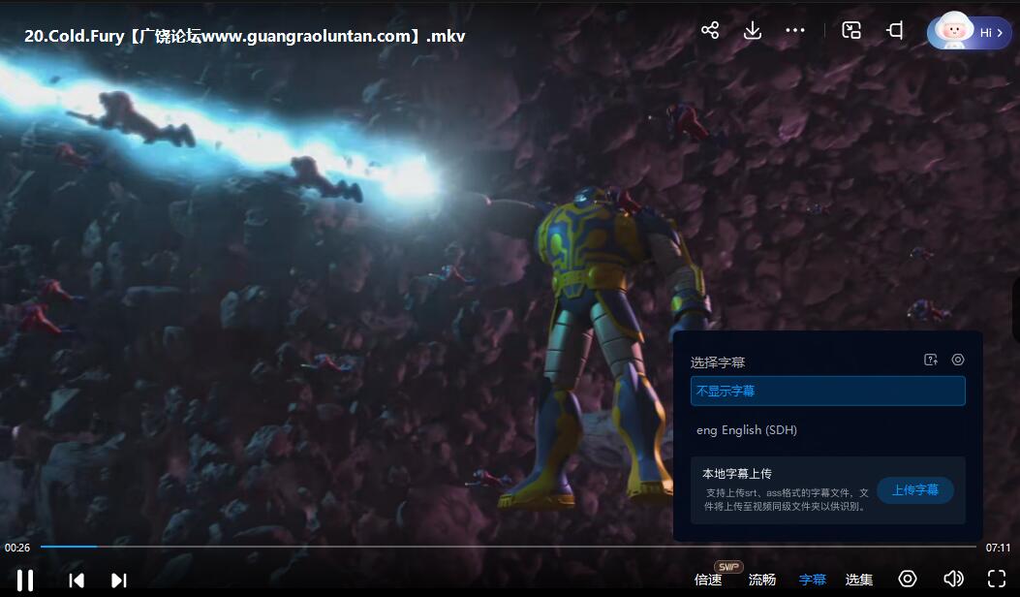Viewport: 1020px width, 597px height.
Task: Click the 上传字幕 upload button
Action: tap(915, 490)
